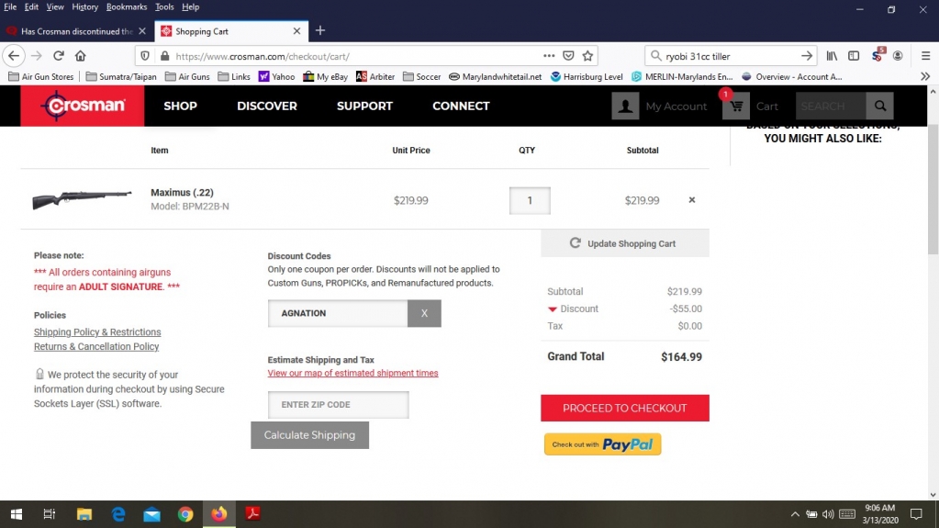
Task: Open Yahoo bookmark
Action: (x=276, y=77)
